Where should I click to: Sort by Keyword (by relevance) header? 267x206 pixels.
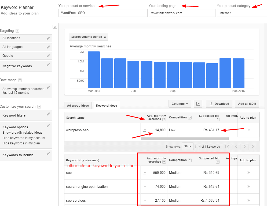pos(83,160)
